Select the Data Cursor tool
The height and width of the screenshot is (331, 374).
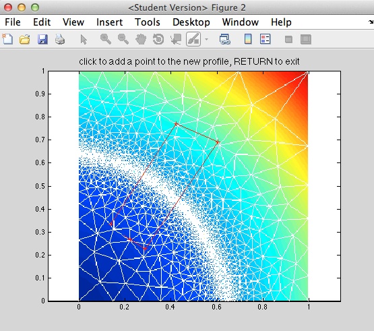176,39
